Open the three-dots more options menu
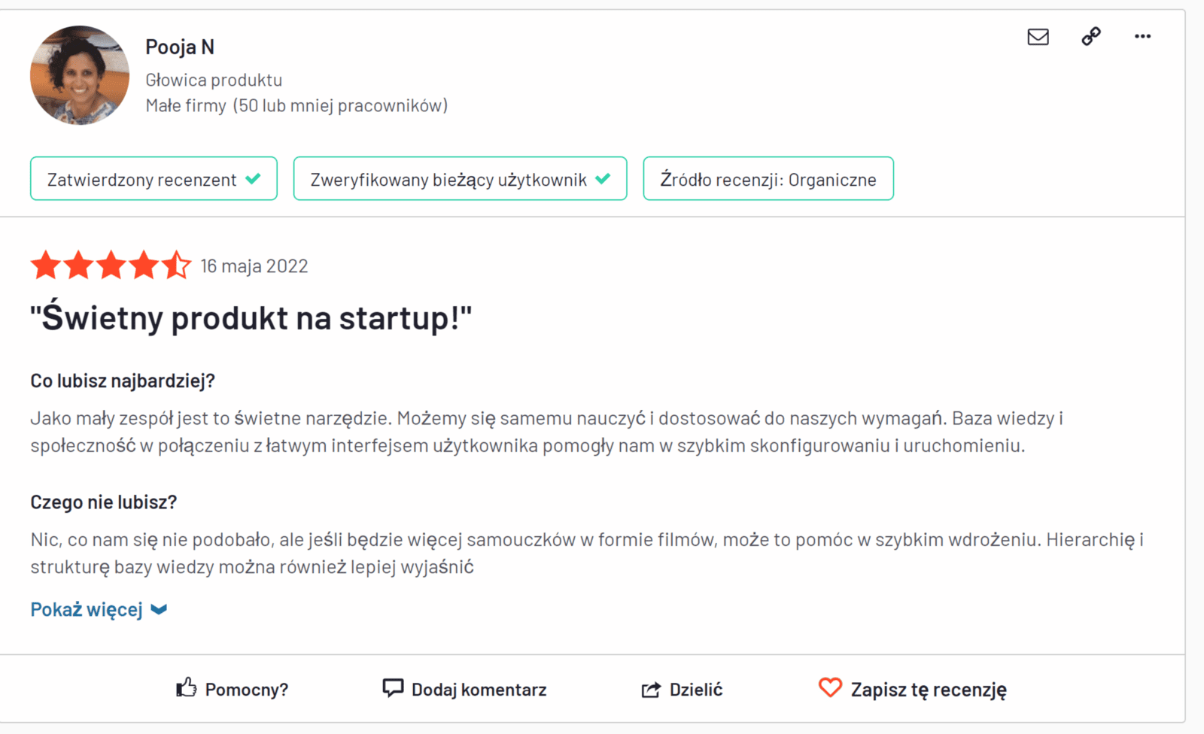The height and width of the screenshot is (734, 1204). pos(1142,36)
